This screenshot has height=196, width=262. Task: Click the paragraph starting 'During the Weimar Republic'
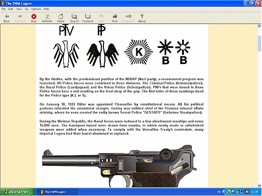tap(121, 127)
